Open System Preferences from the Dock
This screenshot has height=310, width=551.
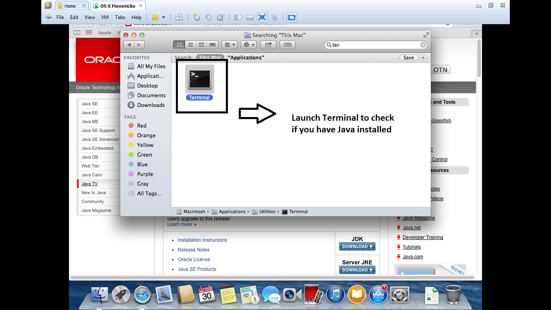pos(399,294)
